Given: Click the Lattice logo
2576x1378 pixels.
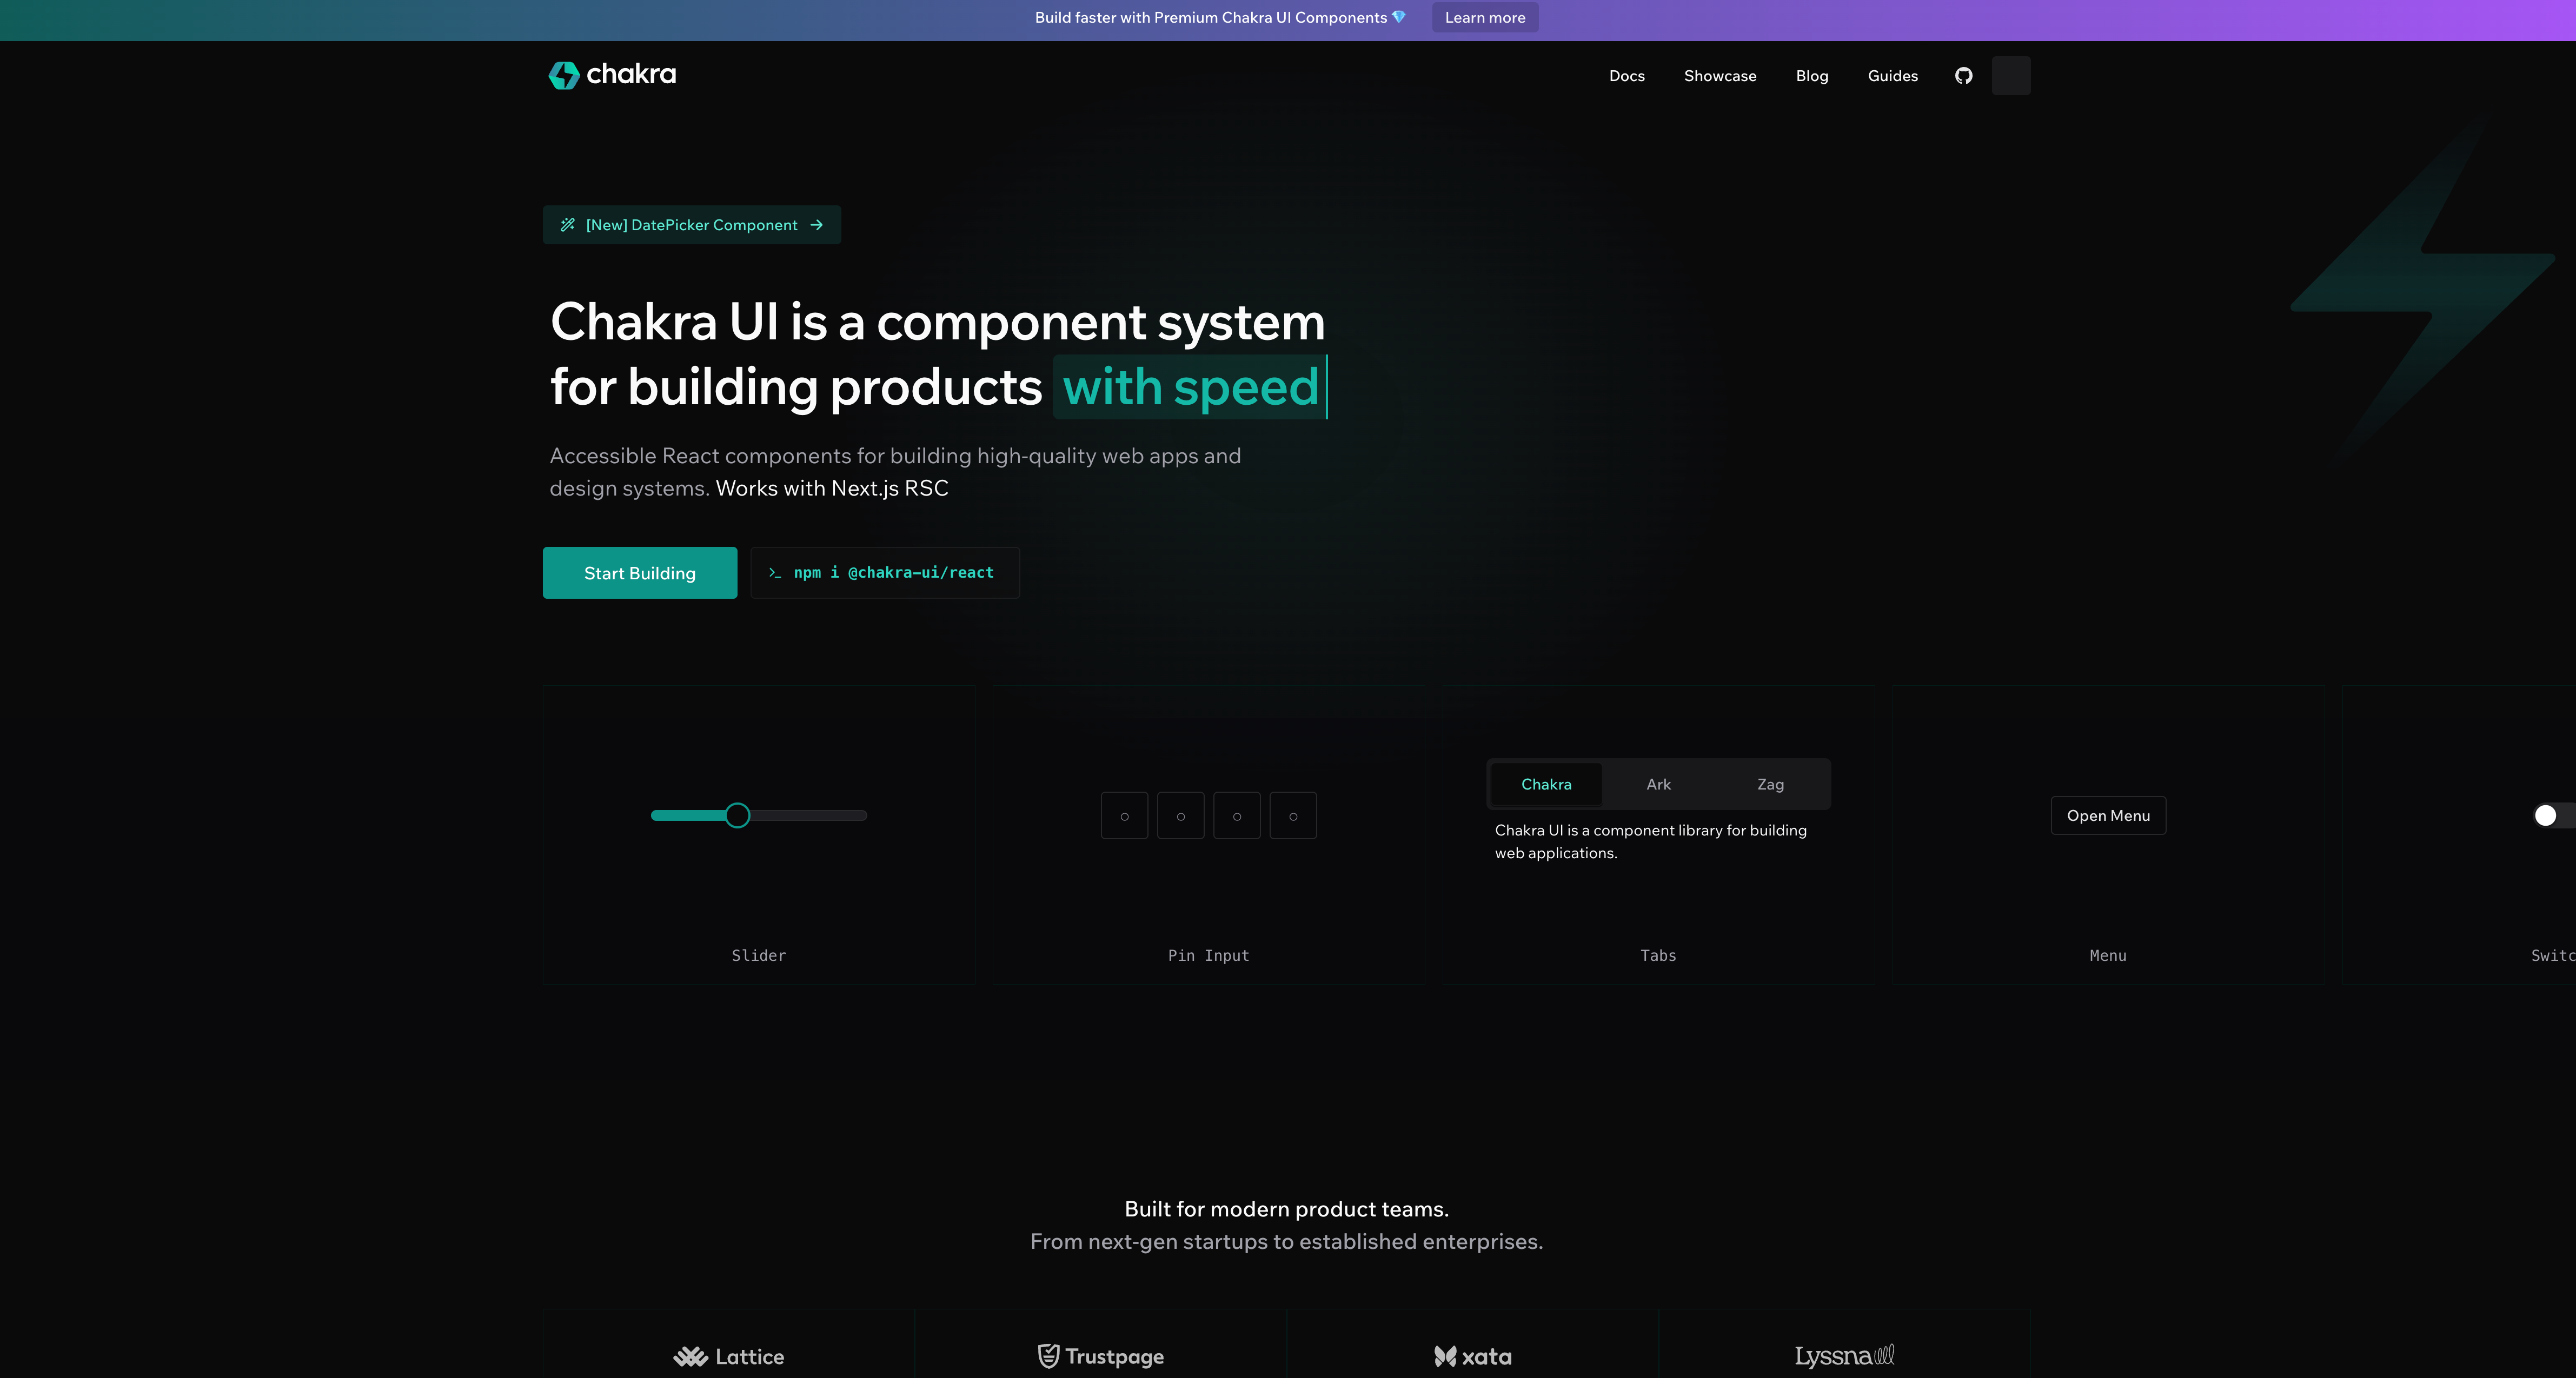Looking at the screenshot, I should (x=728, y=1356).
